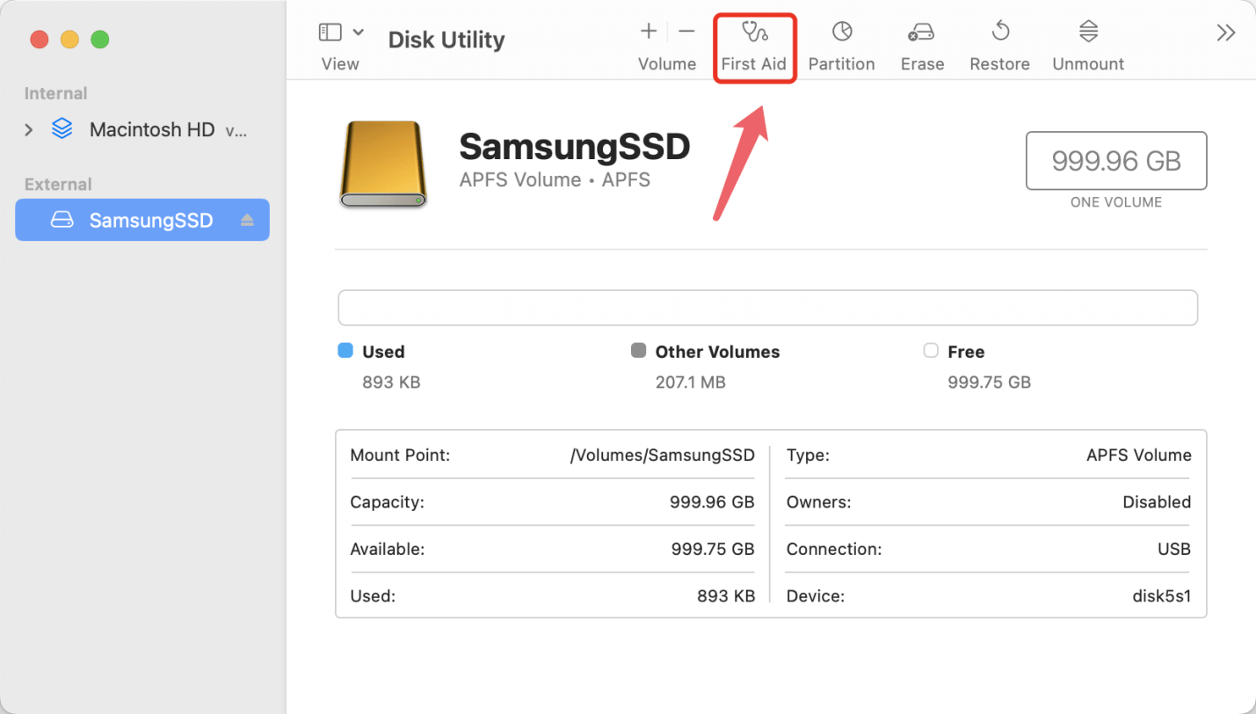The image size is (1256, 714).
Task: Select the Erase tool
Action: click(x=921, y=44)
